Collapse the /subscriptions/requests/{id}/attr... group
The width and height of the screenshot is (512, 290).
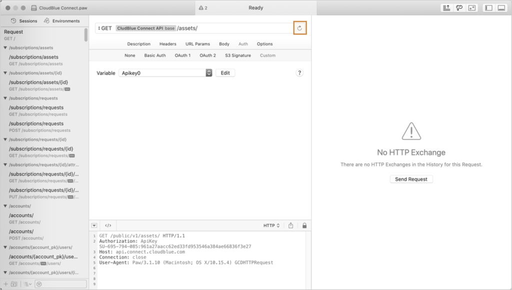5,164
